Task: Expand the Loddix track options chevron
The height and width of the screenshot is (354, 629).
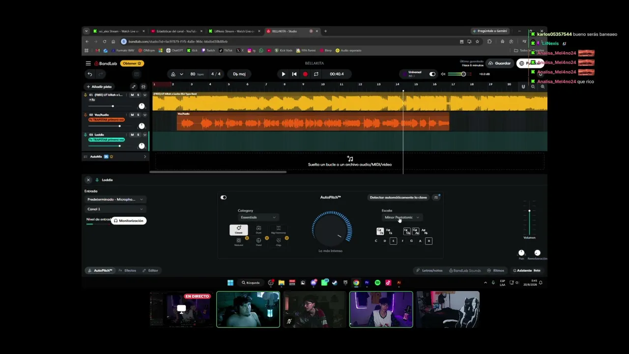Action: pos(144,134)
